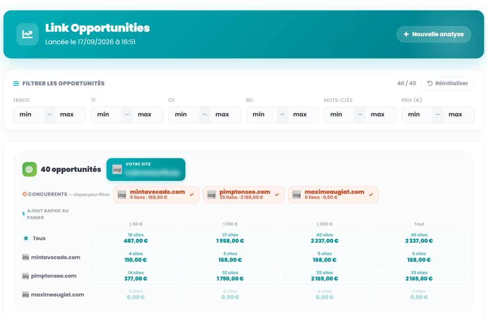This screenshot has height=316, width=487.
Task: Click the 40 / 40 results counter
Action: click(407, 83)
